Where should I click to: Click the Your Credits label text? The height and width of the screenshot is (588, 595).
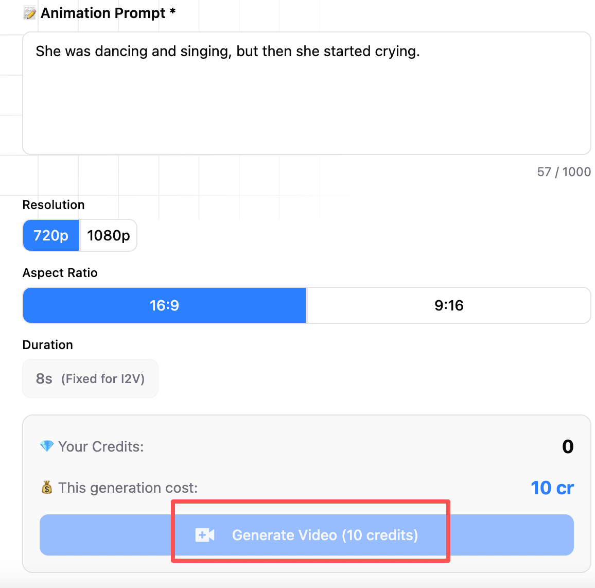[101, 446]
